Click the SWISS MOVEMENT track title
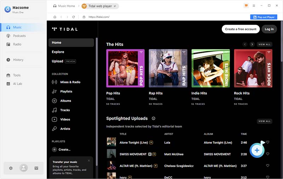This screenshot has height=179, width=283. (133, 154)
